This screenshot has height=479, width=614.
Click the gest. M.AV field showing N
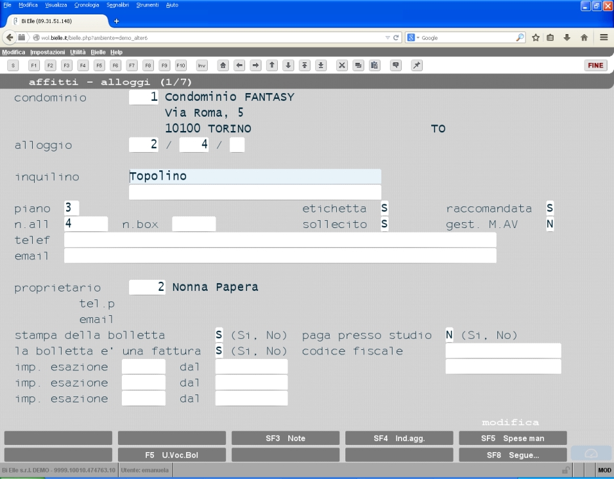click(x=550, y=223)
